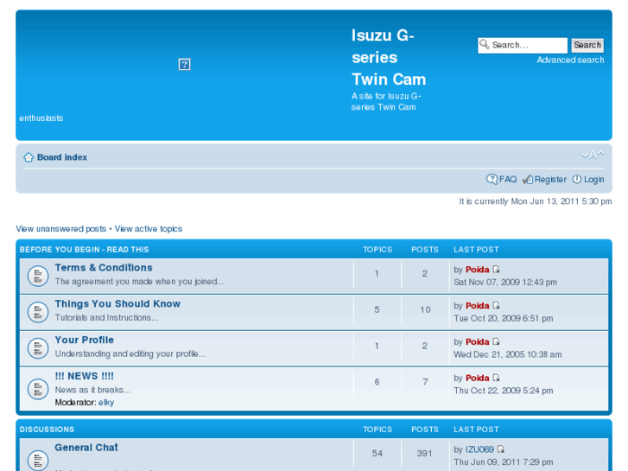
Task: Go to Board index
Action: coord(62,157)
